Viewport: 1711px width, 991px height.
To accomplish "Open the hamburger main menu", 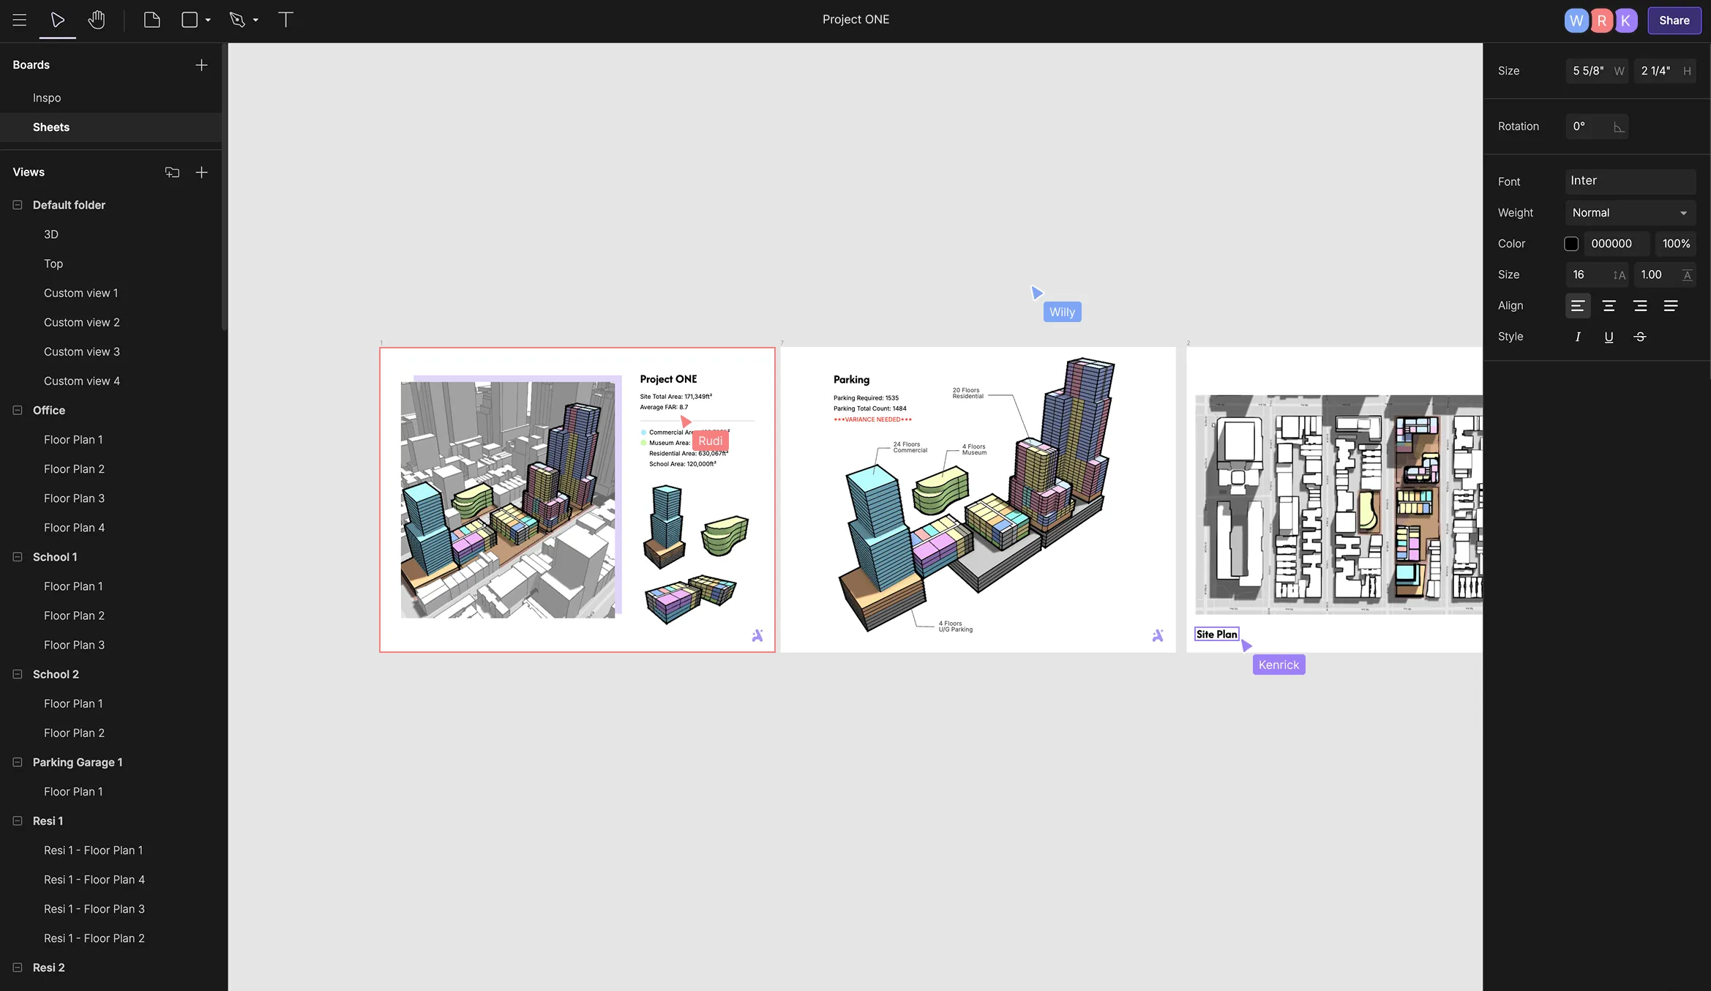I will pos(20,20).
